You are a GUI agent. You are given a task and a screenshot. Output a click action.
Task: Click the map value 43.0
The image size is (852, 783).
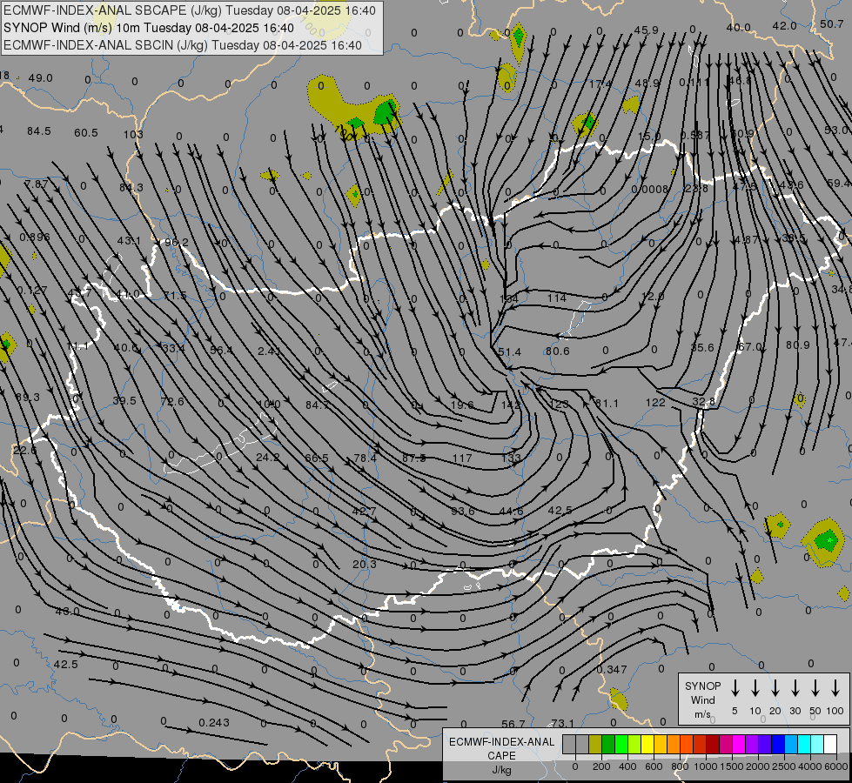coord(67,612)
